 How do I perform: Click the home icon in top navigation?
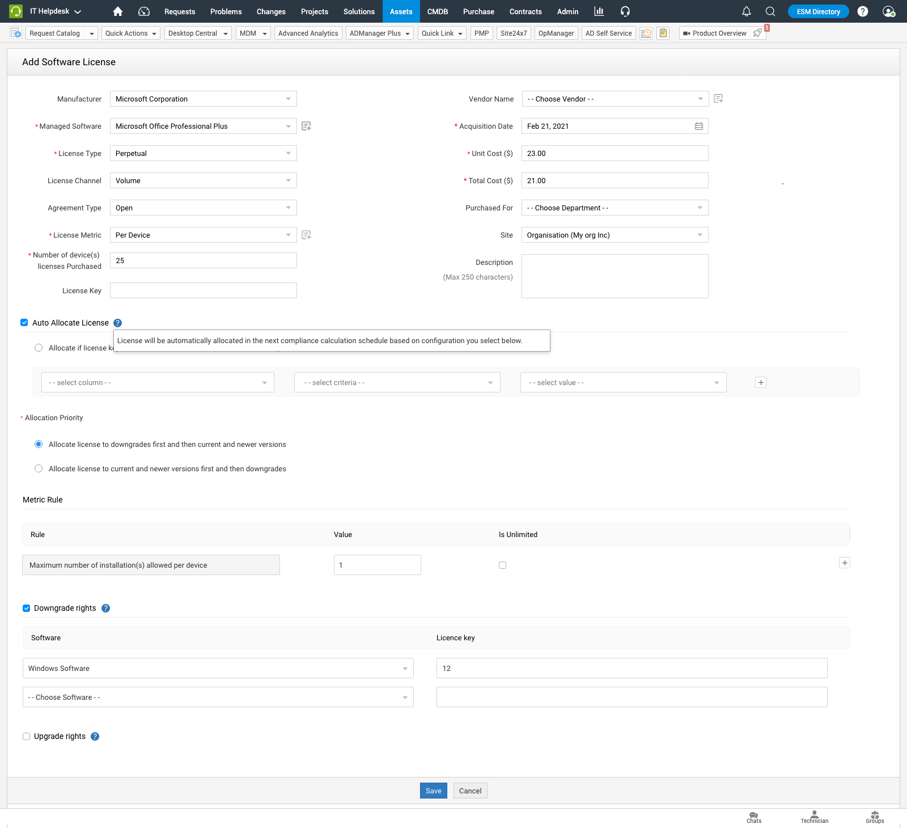(x=118, y=11)
